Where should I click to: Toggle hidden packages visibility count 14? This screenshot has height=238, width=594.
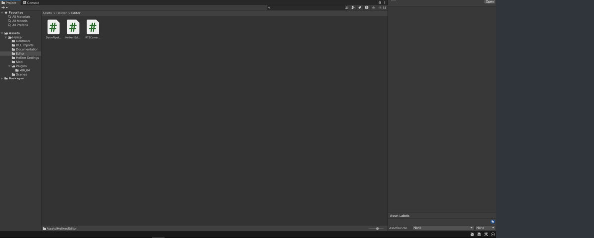(x=382, y=8)
